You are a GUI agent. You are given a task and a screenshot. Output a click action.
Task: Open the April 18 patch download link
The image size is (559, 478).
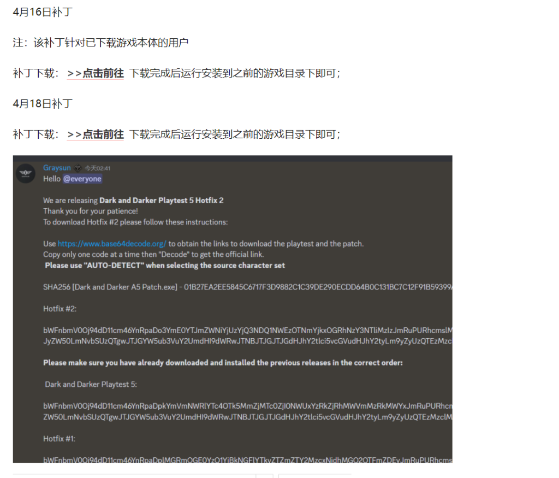(x=95, y=134)
